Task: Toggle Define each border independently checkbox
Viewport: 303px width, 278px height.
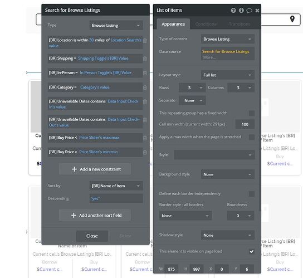Action: 252,194
